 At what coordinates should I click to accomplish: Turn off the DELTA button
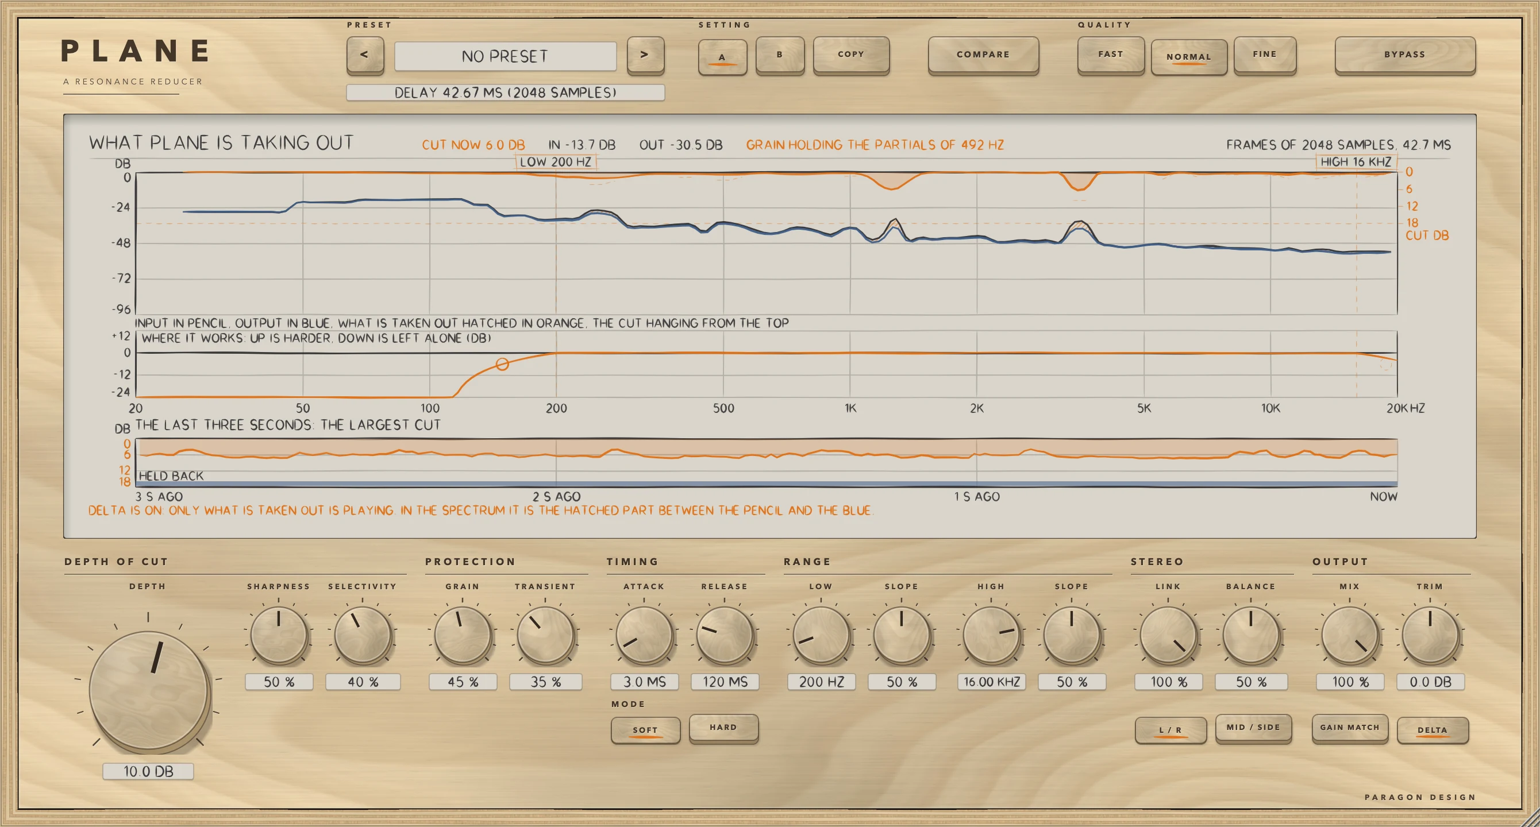[x=1433, y=729]
